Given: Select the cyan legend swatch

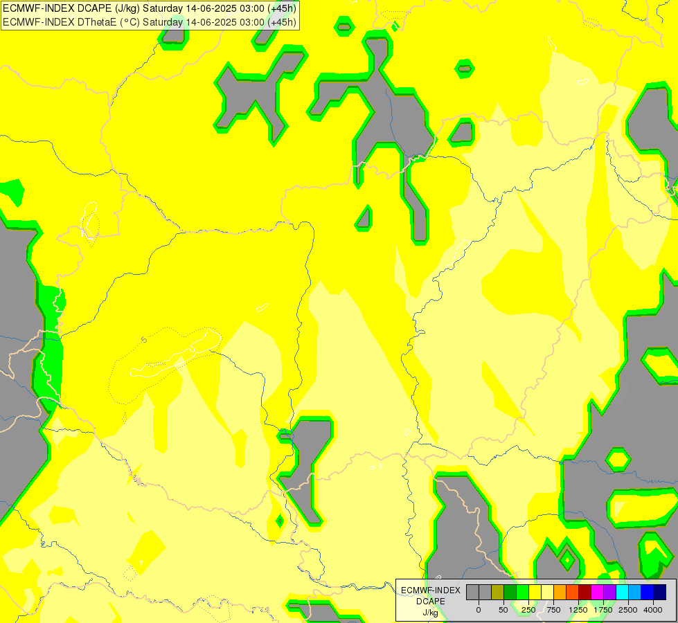Looking at the screenshot, I should tap(622, 593).
